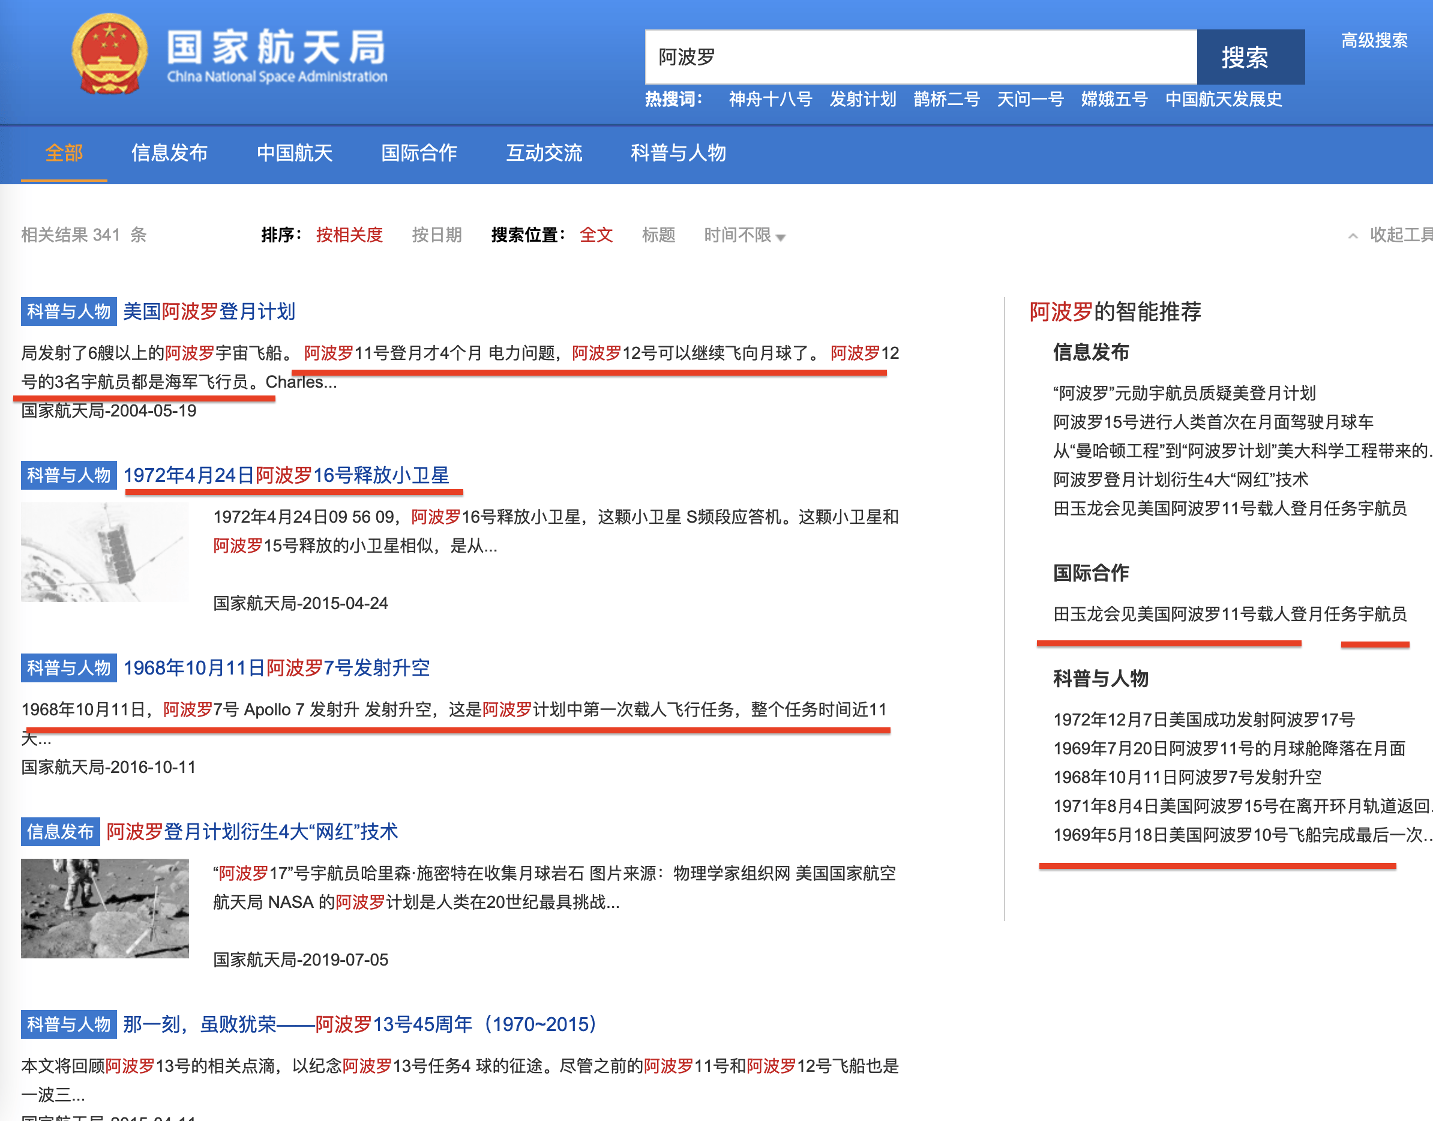Click heading 阿波罗的智能推荐
1433x1121 pixels.
click(1115, 311)
